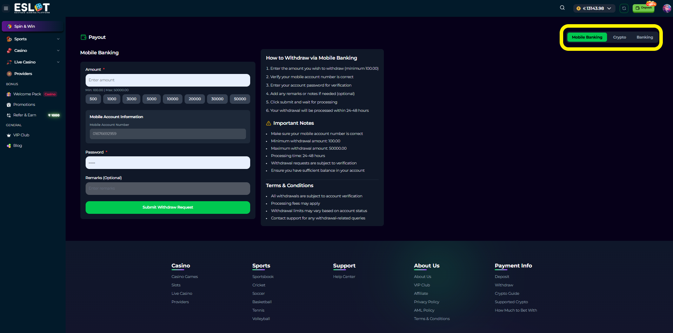Image resolution: width=673 pixels, height=333 pixels.
Task: Open the search magnifier icon
Action: [x=562, y=8]
